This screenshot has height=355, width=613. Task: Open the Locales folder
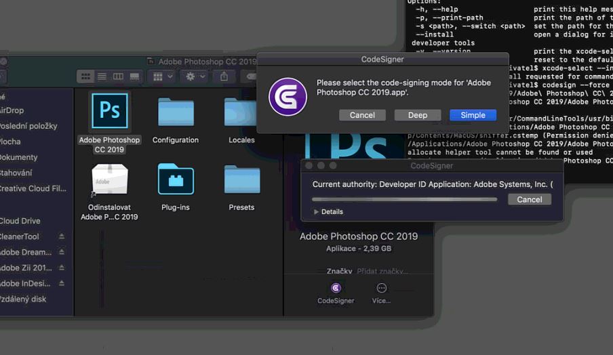coord(240,112)
